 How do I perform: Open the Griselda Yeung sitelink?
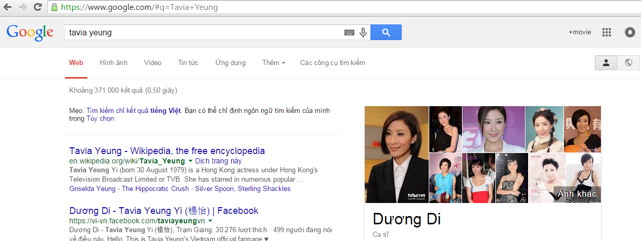tap(93, 188)
